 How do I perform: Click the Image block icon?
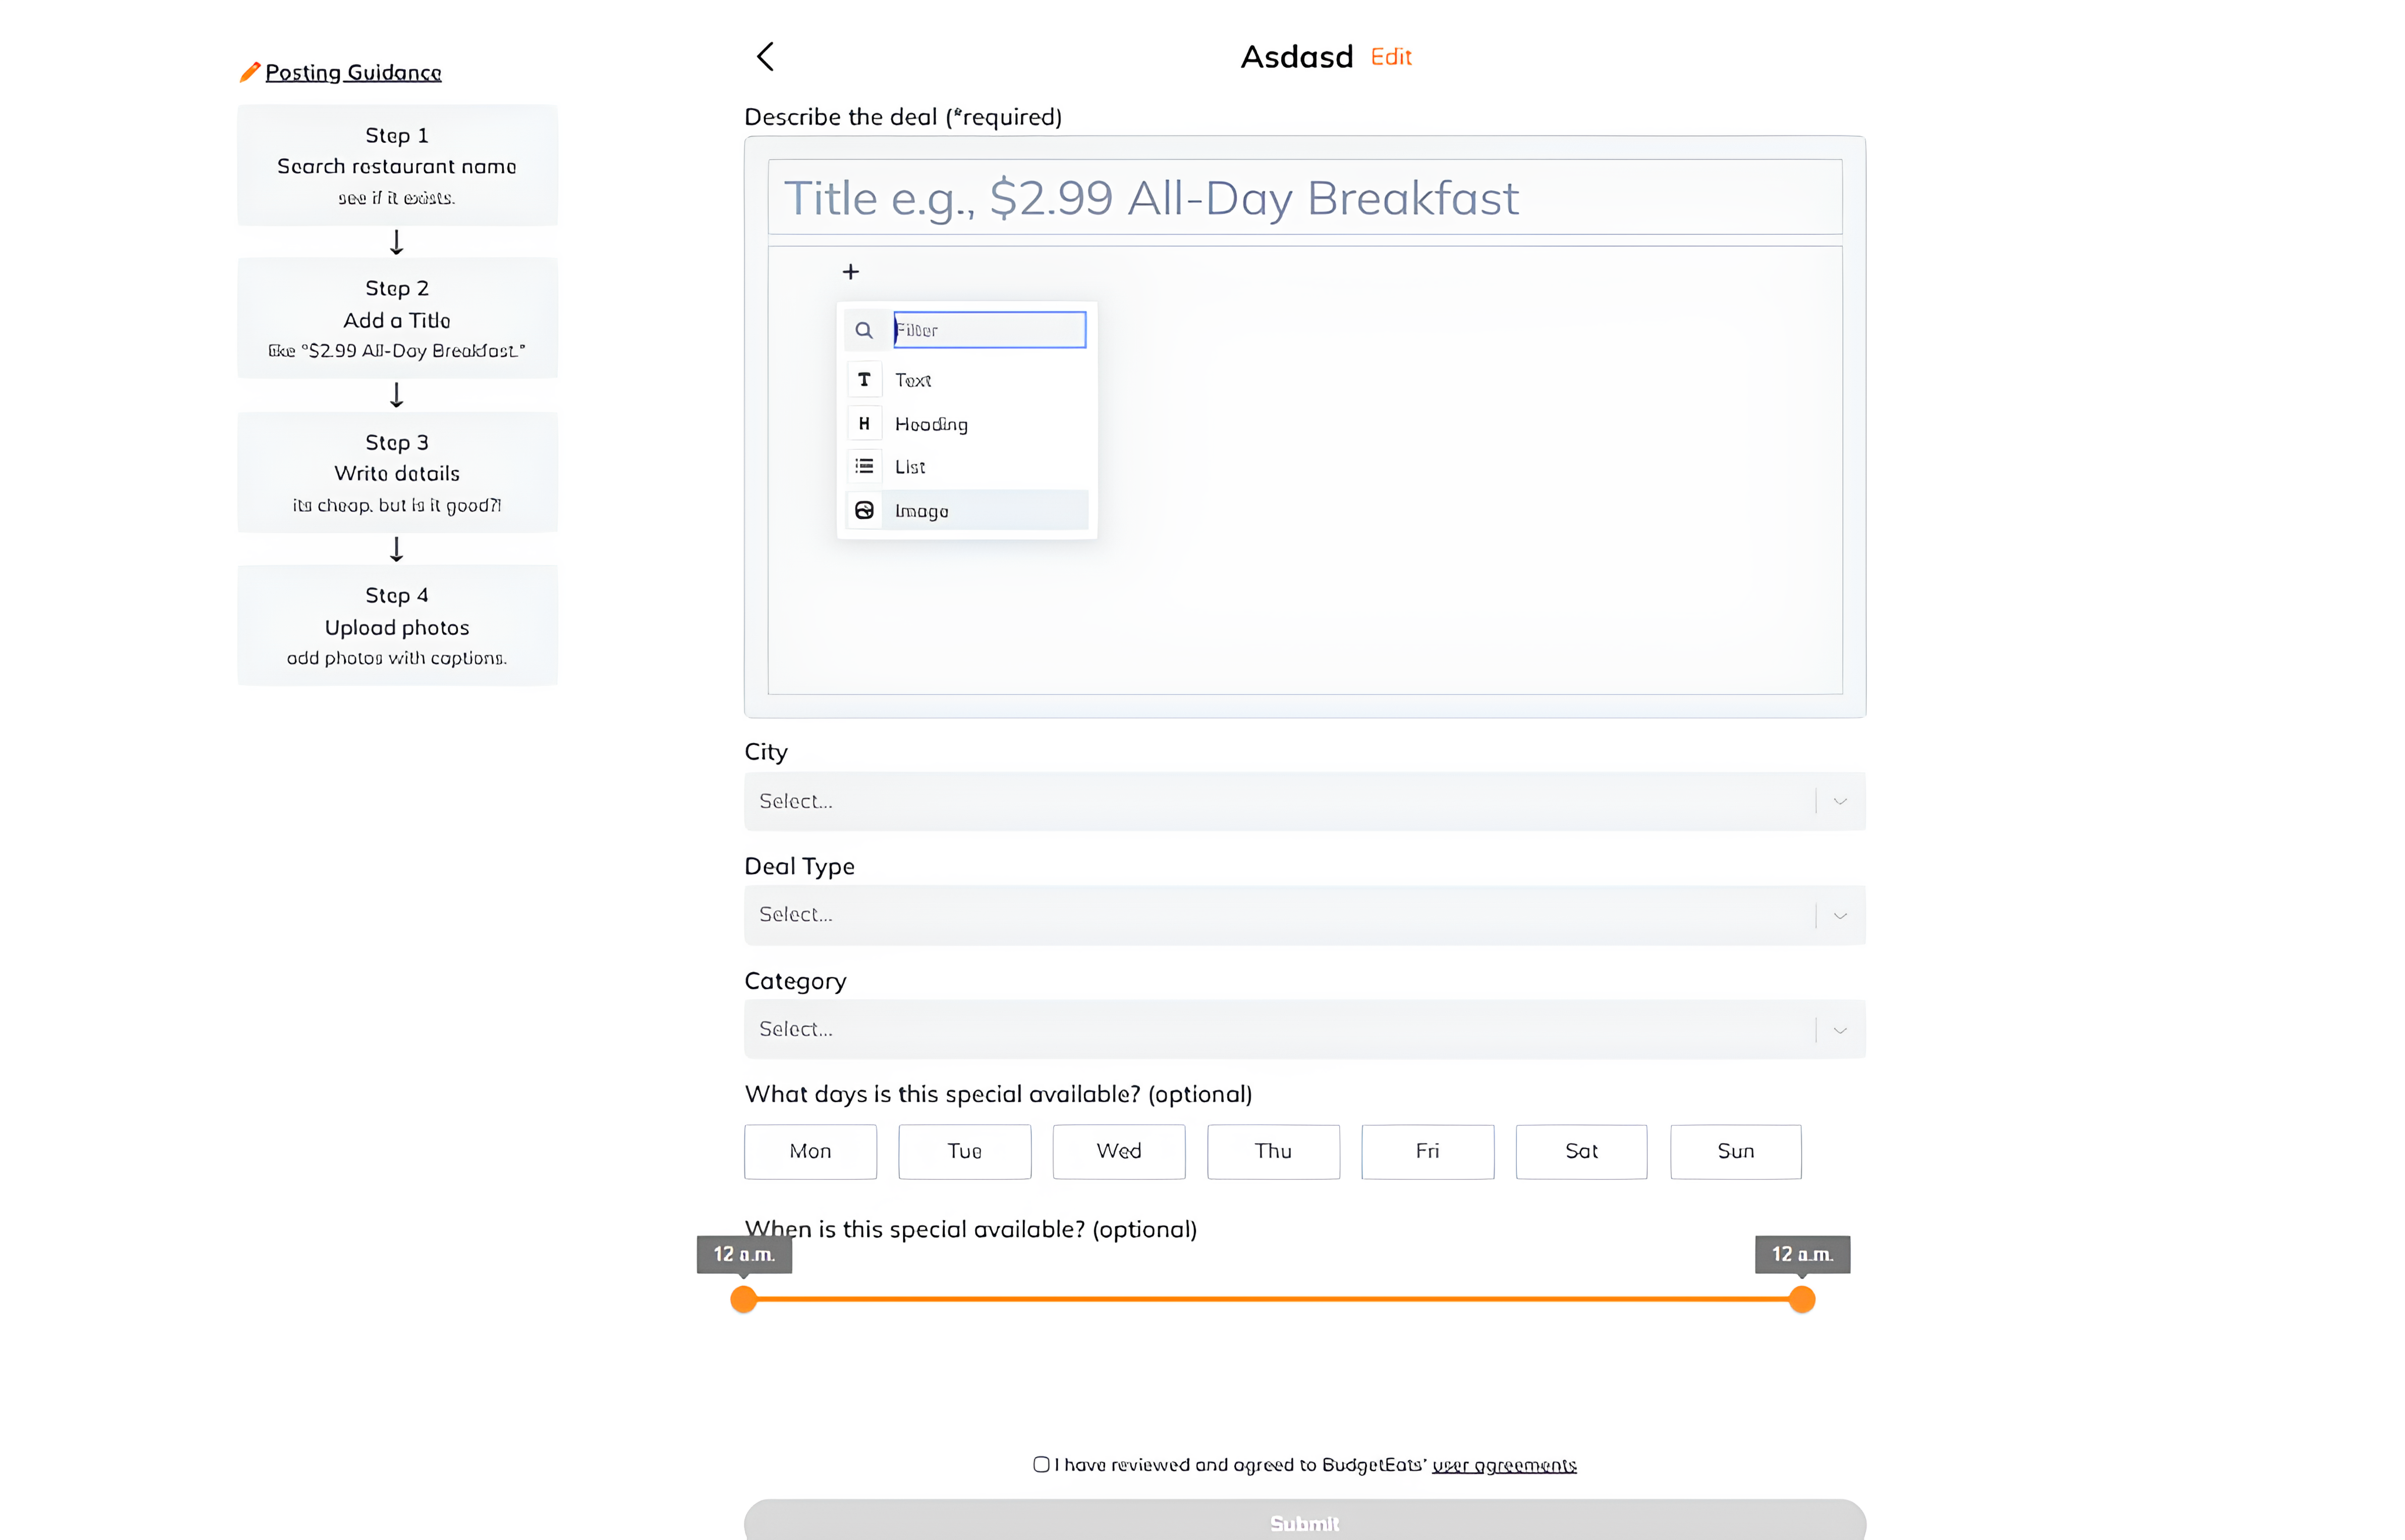click(864, 511)
